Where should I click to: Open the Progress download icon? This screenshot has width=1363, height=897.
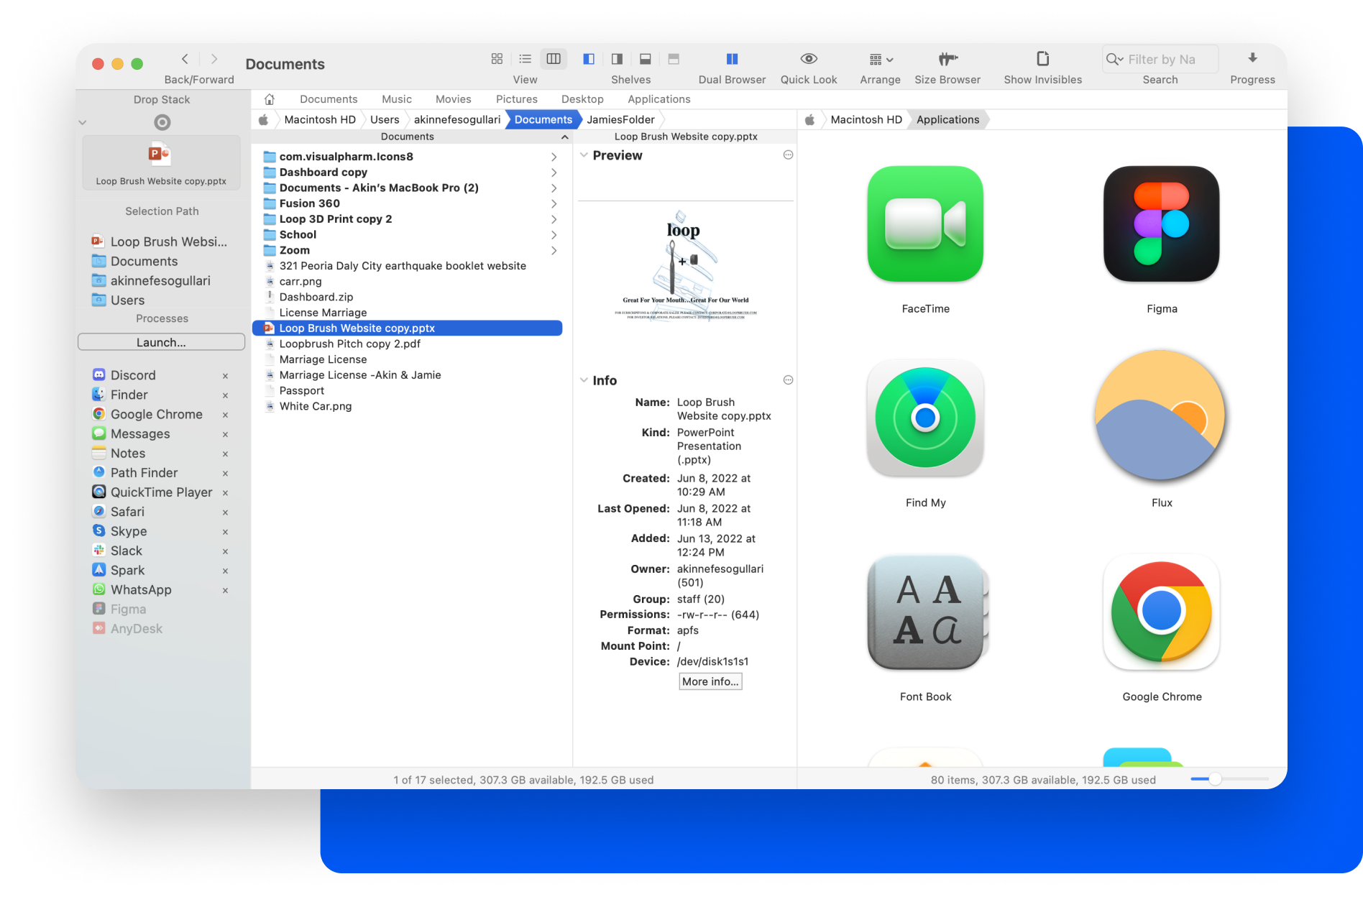tap(1252, 59)
